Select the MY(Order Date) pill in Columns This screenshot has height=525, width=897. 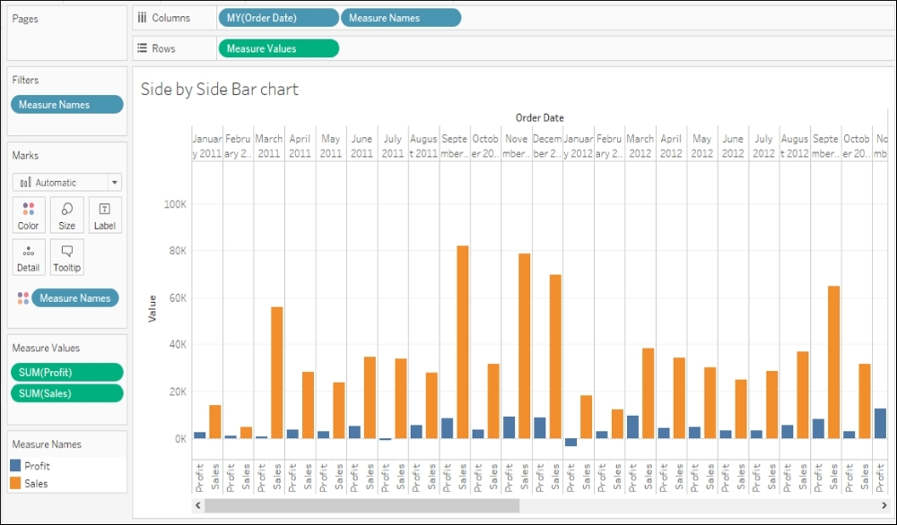click(279, 18)
